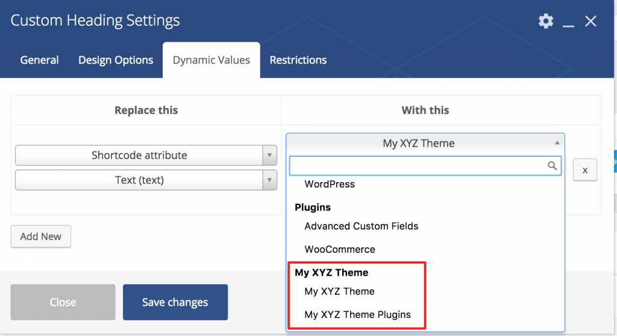Select the Dynamic Values tab

point(211,60)
